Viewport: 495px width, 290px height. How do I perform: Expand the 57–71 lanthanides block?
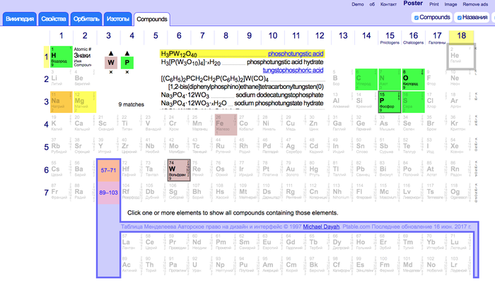(x=107, y=171)
